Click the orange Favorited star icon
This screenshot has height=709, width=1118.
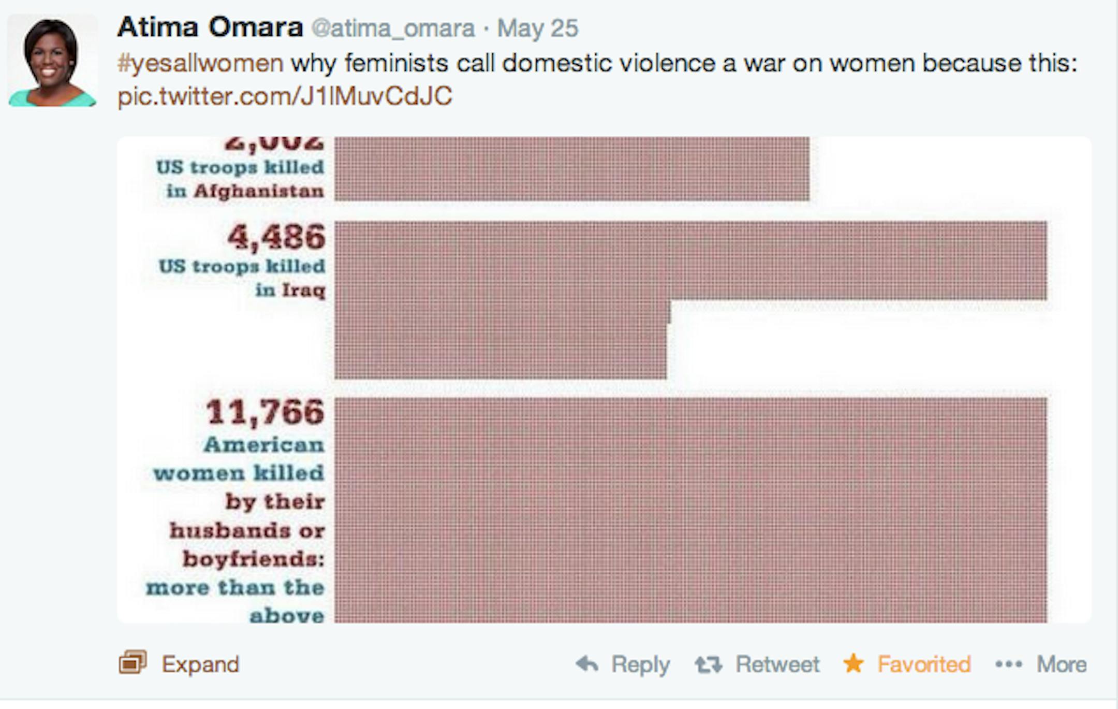coord(854,663)
